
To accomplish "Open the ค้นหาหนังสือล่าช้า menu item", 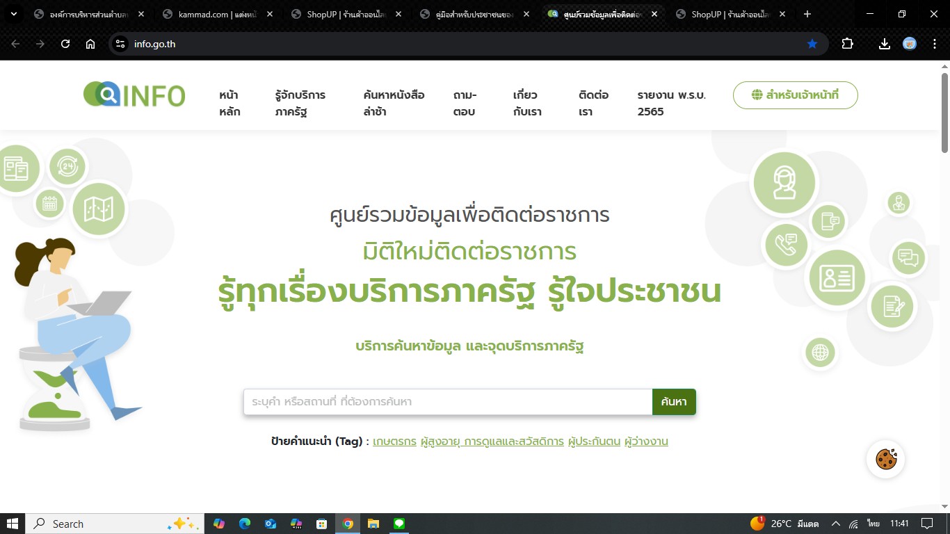I will [394, 103].
